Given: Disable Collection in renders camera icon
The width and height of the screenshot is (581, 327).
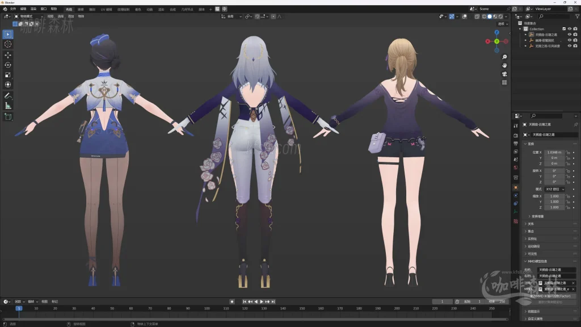Looking at the screenshot, I should click(575, 29).
